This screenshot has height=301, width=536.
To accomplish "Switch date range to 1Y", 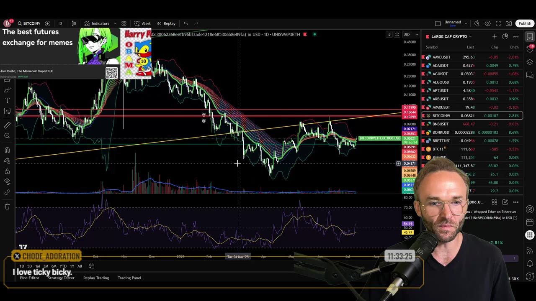I will click(x=72, y=266).
